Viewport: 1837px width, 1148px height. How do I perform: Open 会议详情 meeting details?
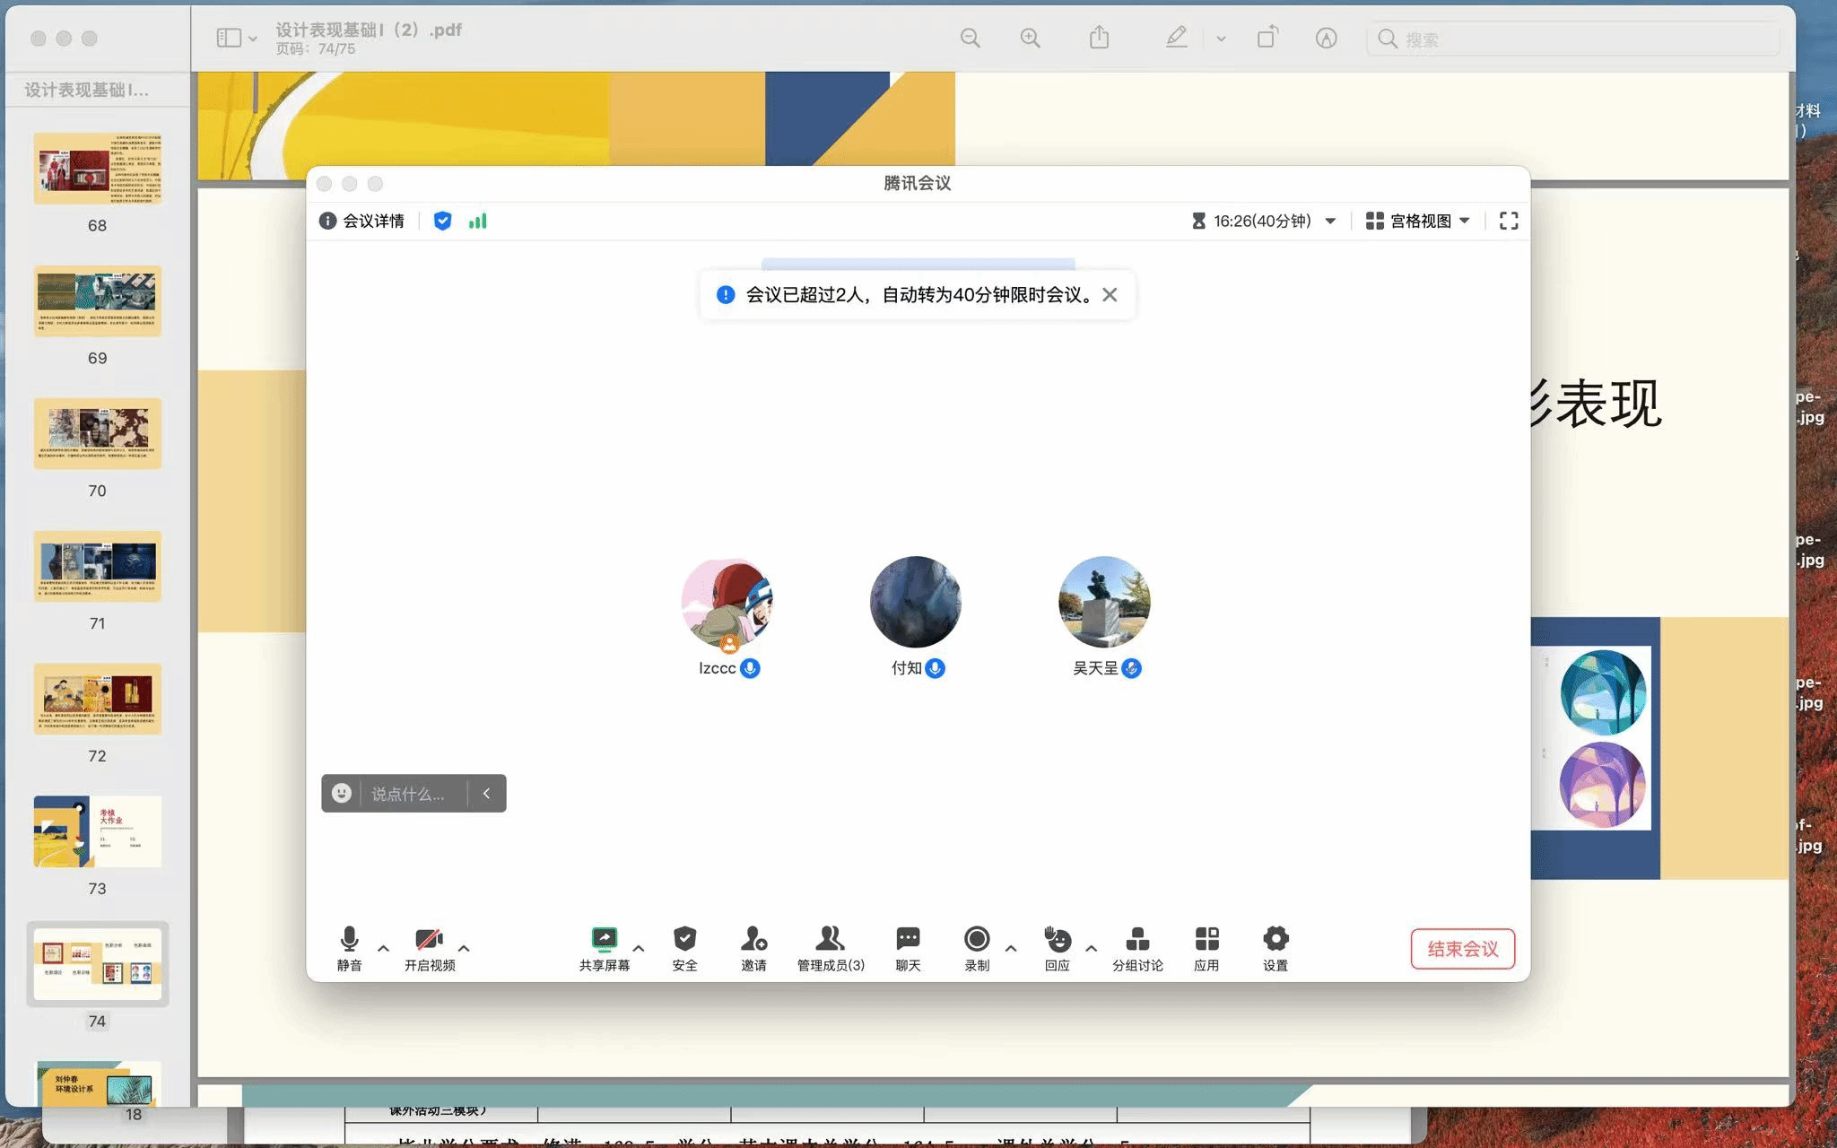[x=361, y=221]
